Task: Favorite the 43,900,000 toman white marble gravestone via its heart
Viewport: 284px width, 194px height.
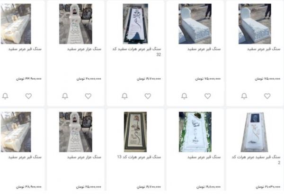Action: (28, 96)
